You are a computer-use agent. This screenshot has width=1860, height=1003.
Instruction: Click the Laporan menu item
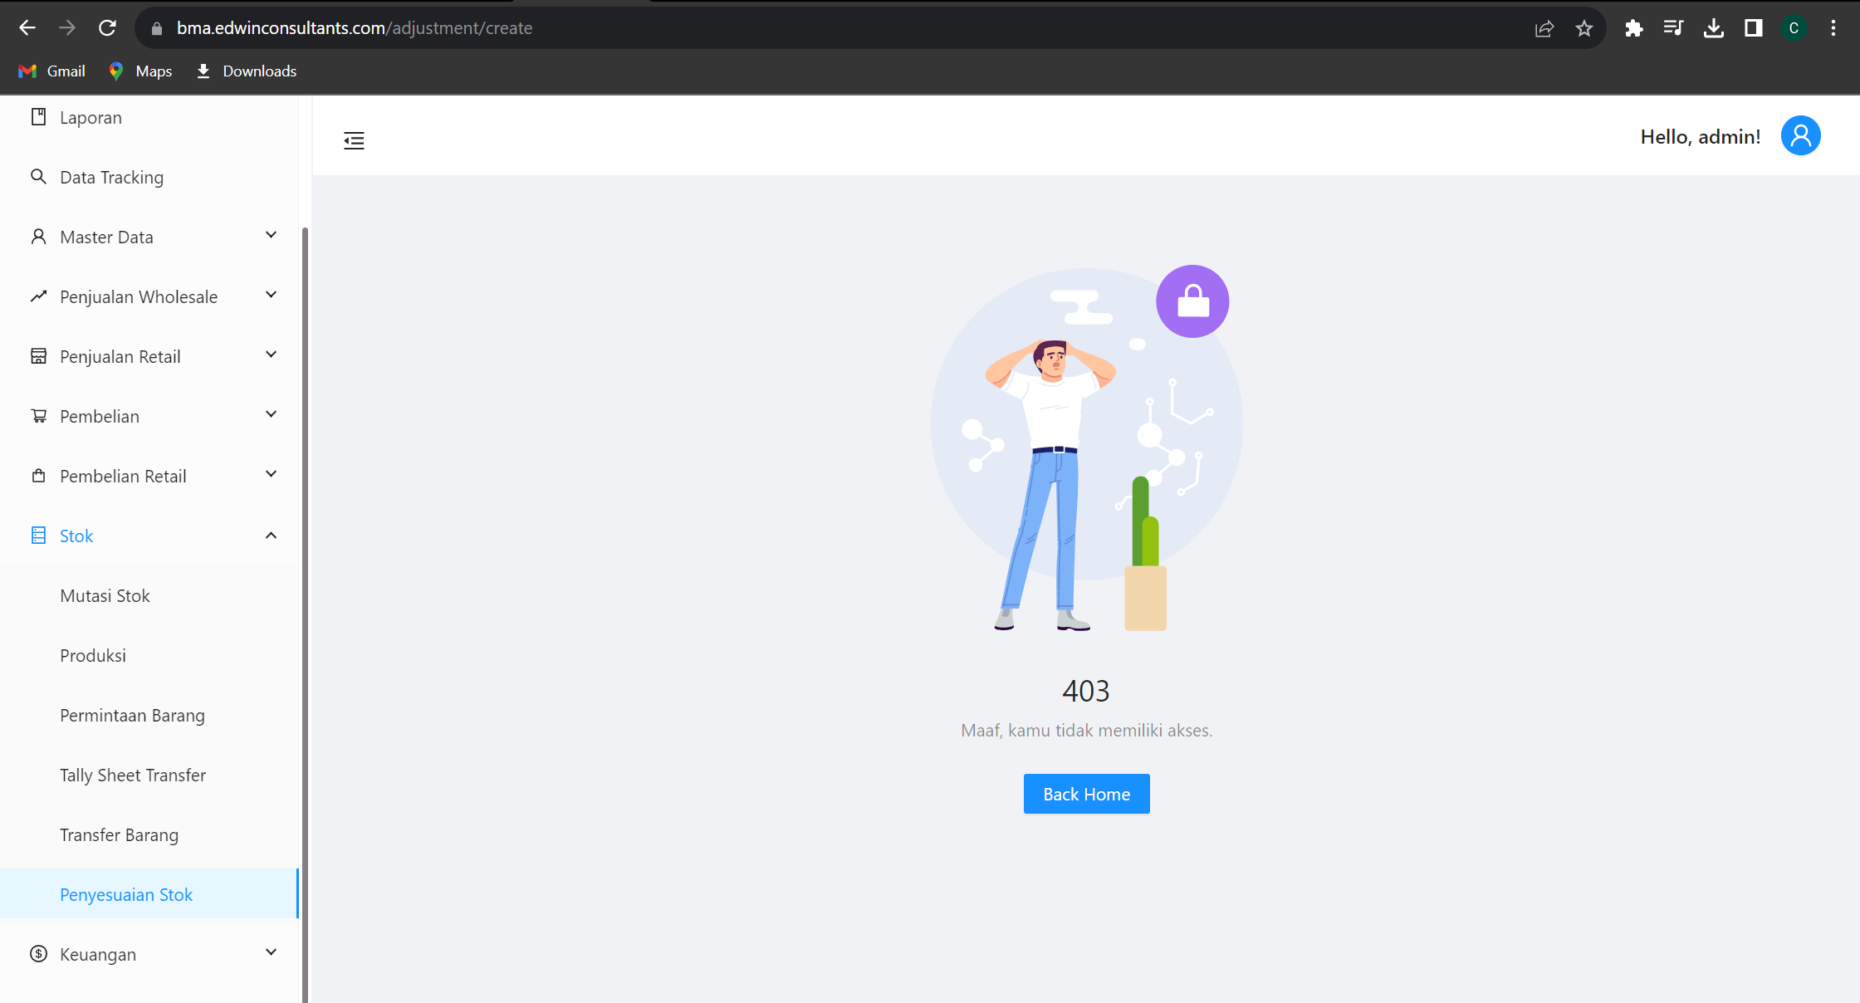91,118
